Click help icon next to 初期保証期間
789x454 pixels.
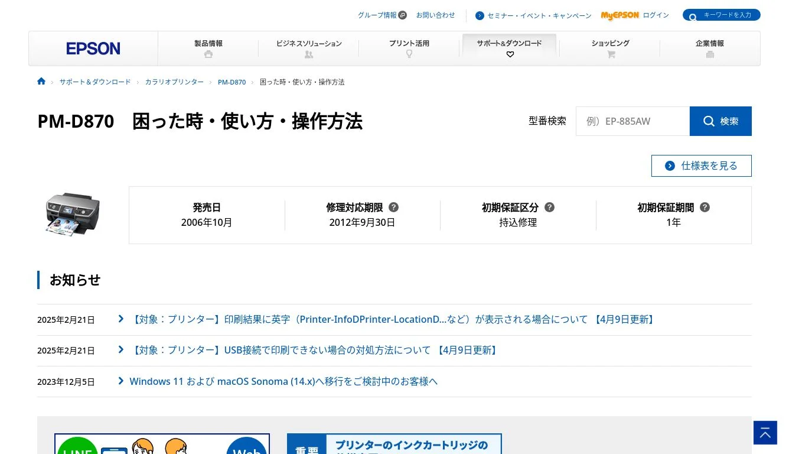705,207
